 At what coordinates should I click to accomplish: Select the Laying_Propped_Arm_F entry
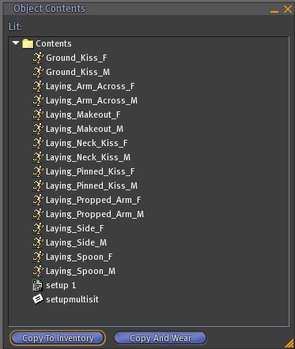pos(93,200)
